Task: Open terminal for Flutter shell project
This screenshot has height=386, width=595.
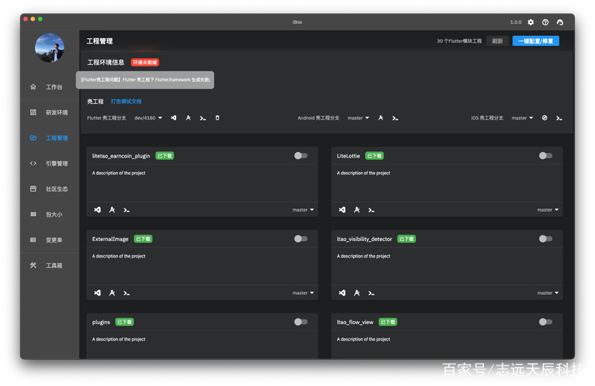Action: click(202, 118)
